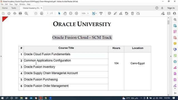
Task: Click 'Oracle Fusion Cloud - SCM Track' heading
Action: coord(82,37)
